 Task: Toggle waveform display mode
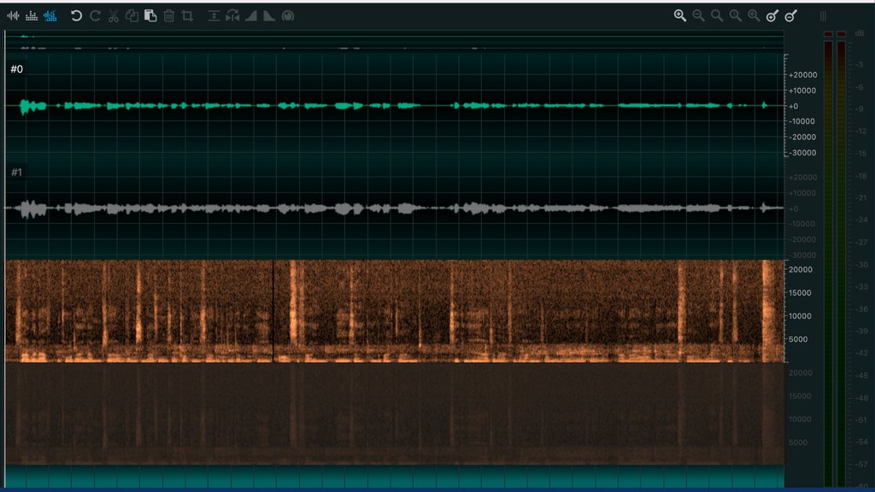[14, 15]
